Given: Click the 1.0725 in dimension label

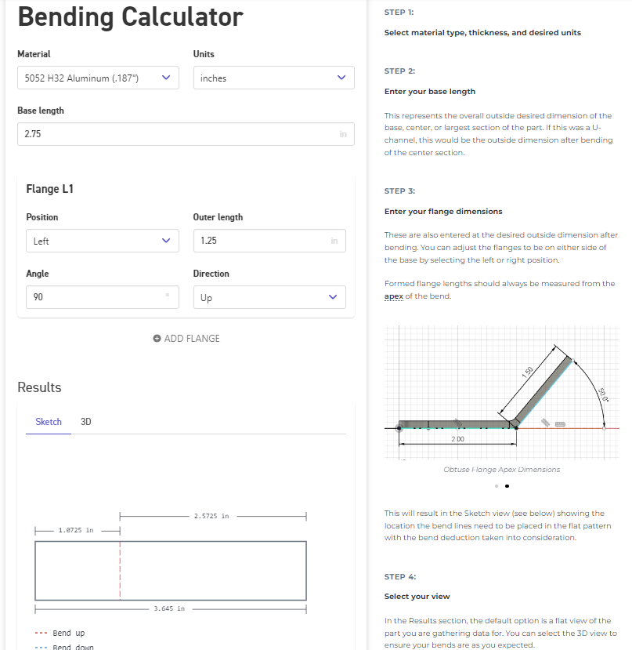Looking at the screenshot, I should [76, 531].
